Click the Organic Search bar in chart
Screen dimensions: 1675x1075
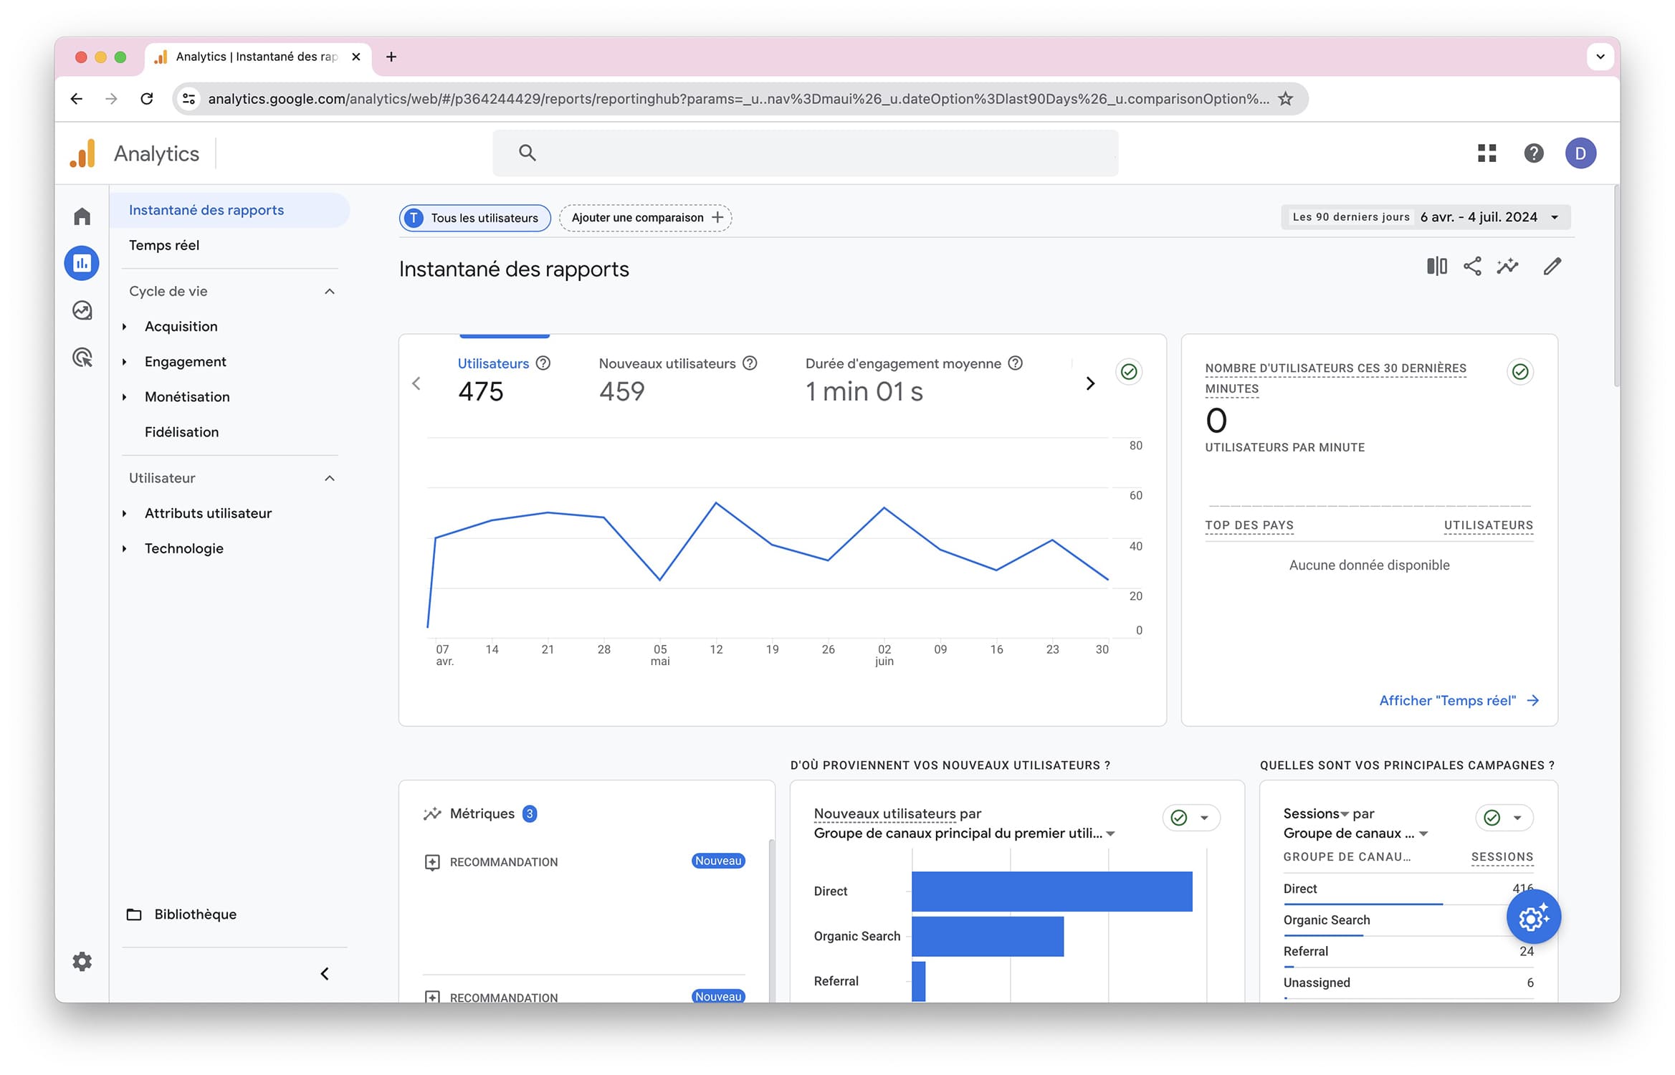pyautogui.click(x=988, y=937)
